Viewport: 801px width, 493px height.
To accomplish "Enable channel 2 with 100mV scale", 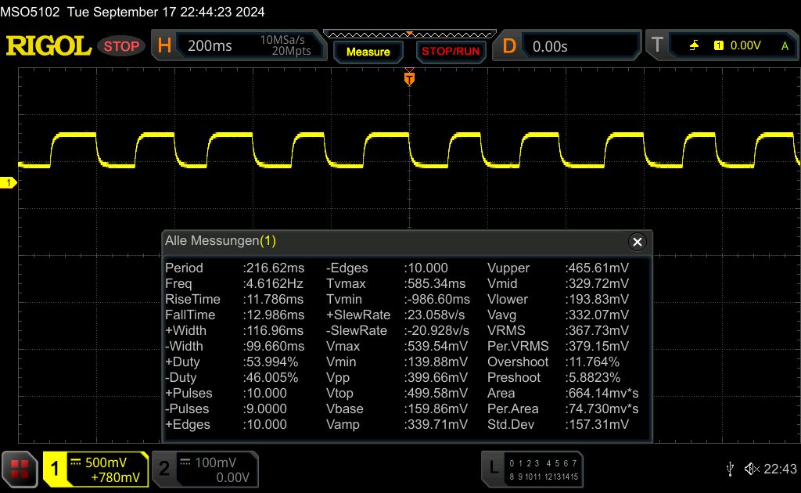I will click(x=204, y=469).
